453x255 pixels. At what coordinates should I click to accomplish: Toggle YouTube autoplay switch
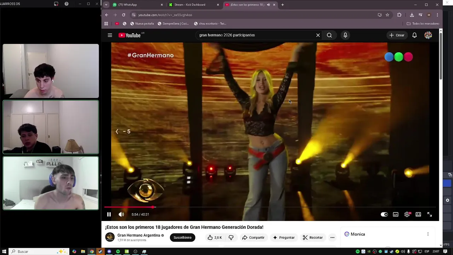click(384, 214)
